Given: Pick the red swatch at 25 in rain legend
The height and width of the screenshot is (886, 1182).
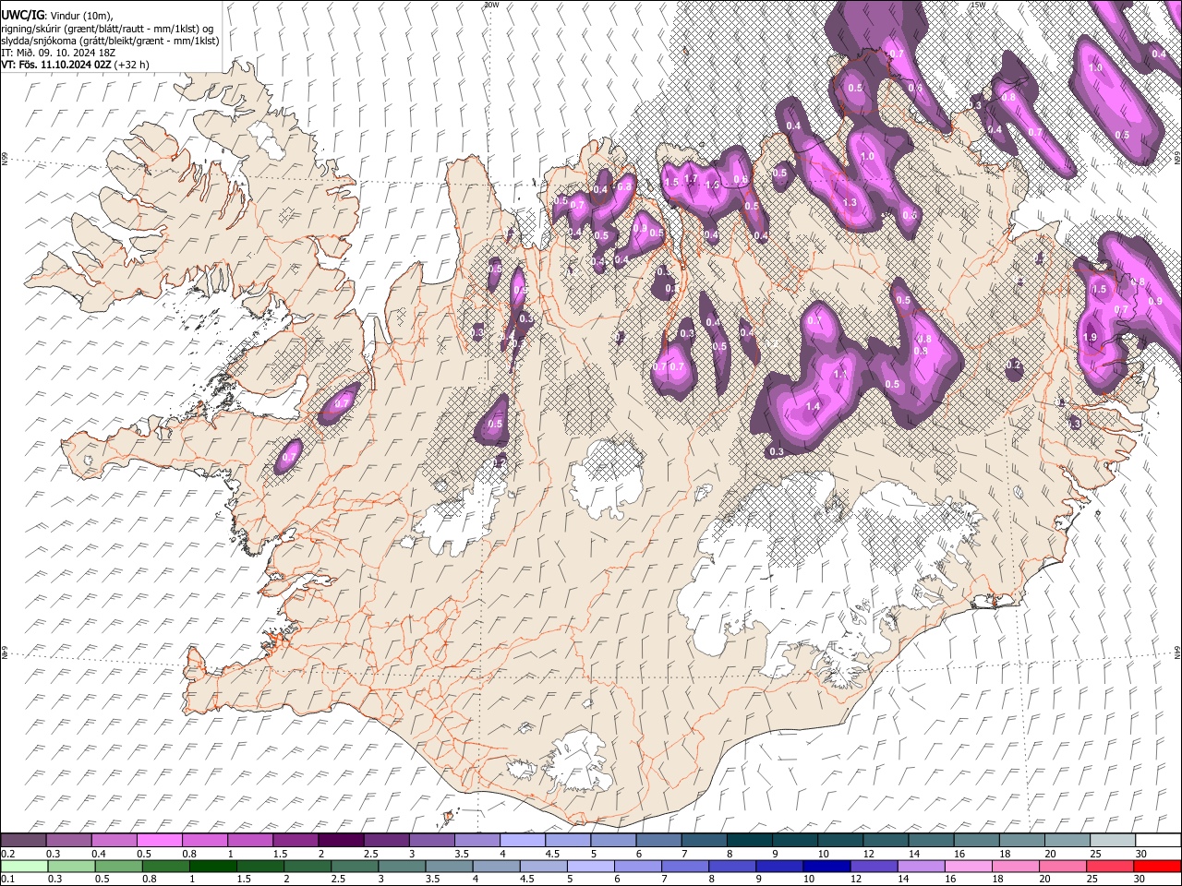Looking at the screenshot, I should [x=1109, y=866].
